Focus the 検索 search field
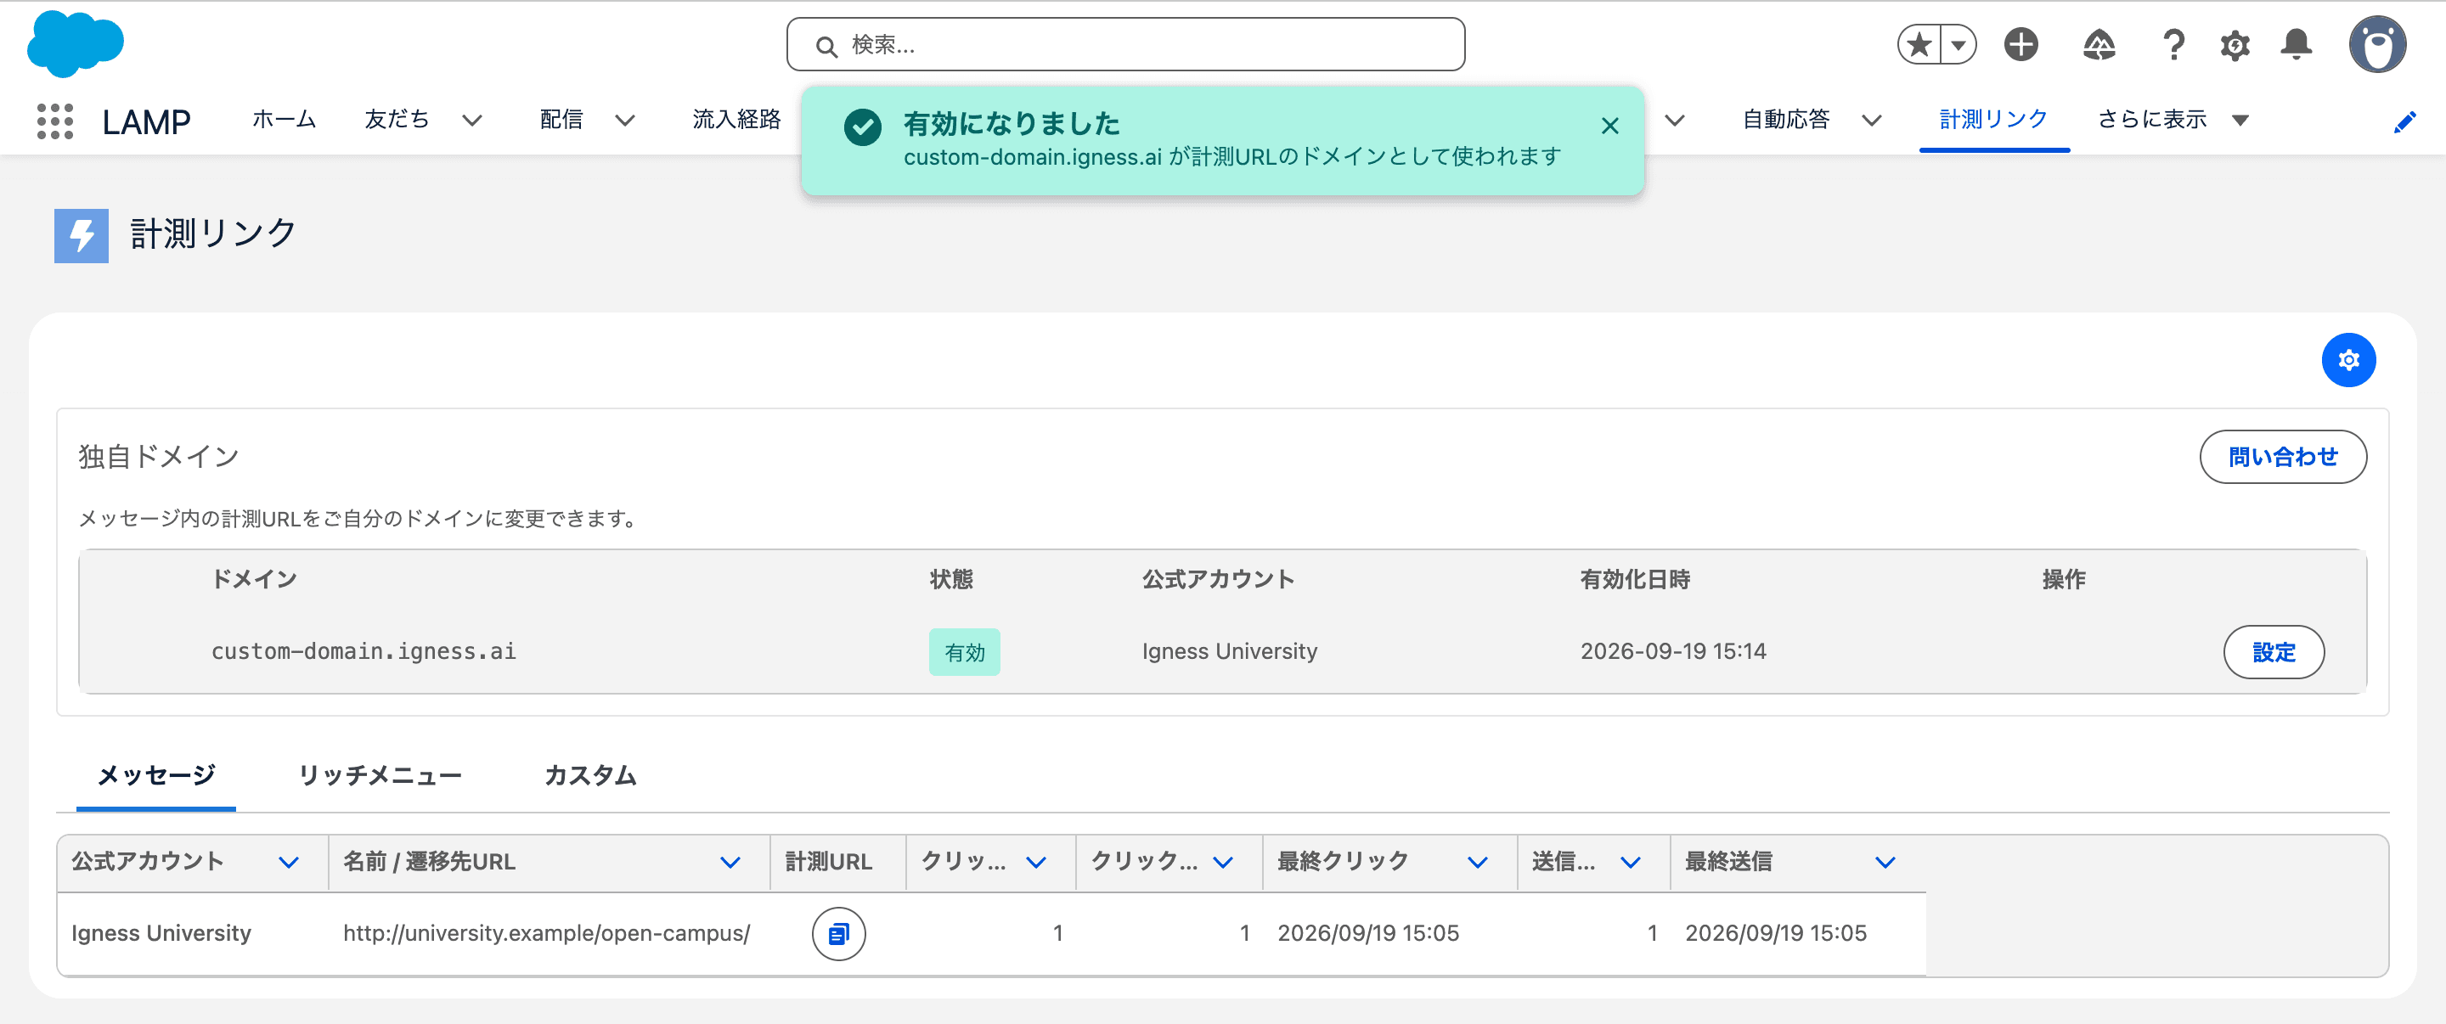Screen dimensions: 2446x1024 coord(1125,45)
